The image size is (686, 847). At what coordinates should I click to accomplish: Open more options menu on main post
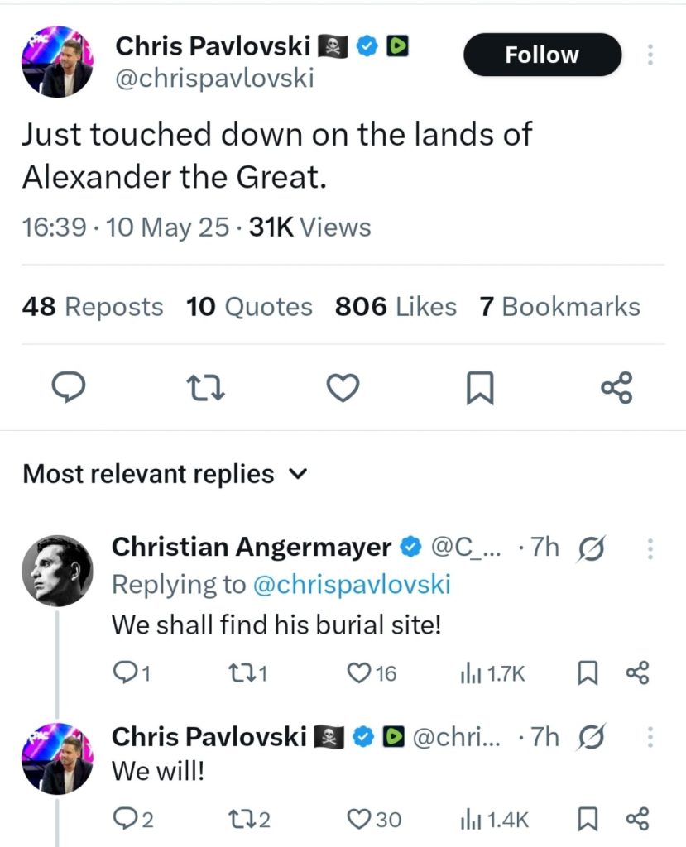point(650,55)
